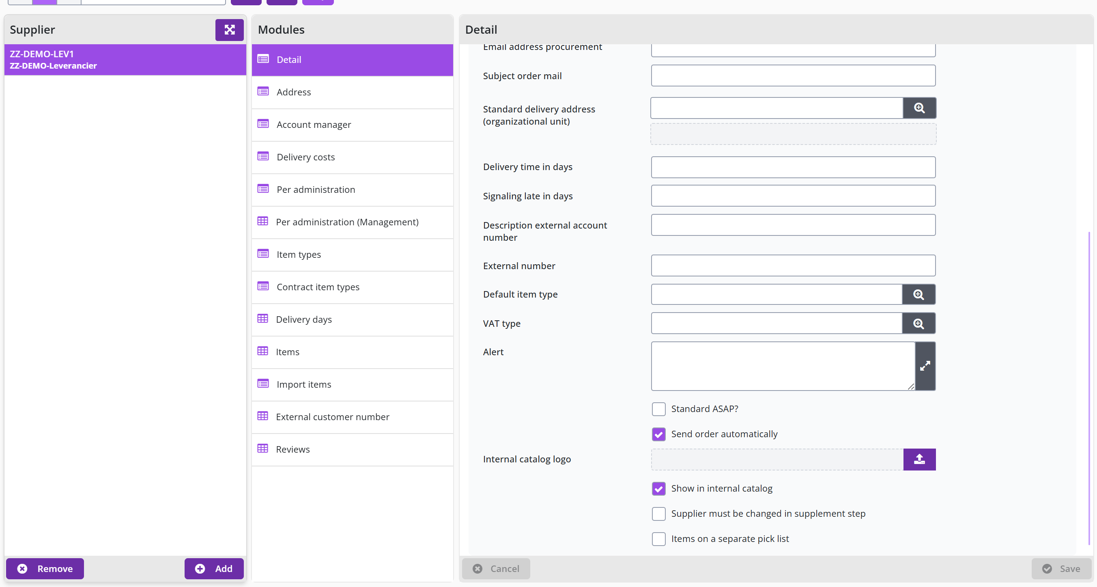Click the Reviews table icon

click(263, 449)
